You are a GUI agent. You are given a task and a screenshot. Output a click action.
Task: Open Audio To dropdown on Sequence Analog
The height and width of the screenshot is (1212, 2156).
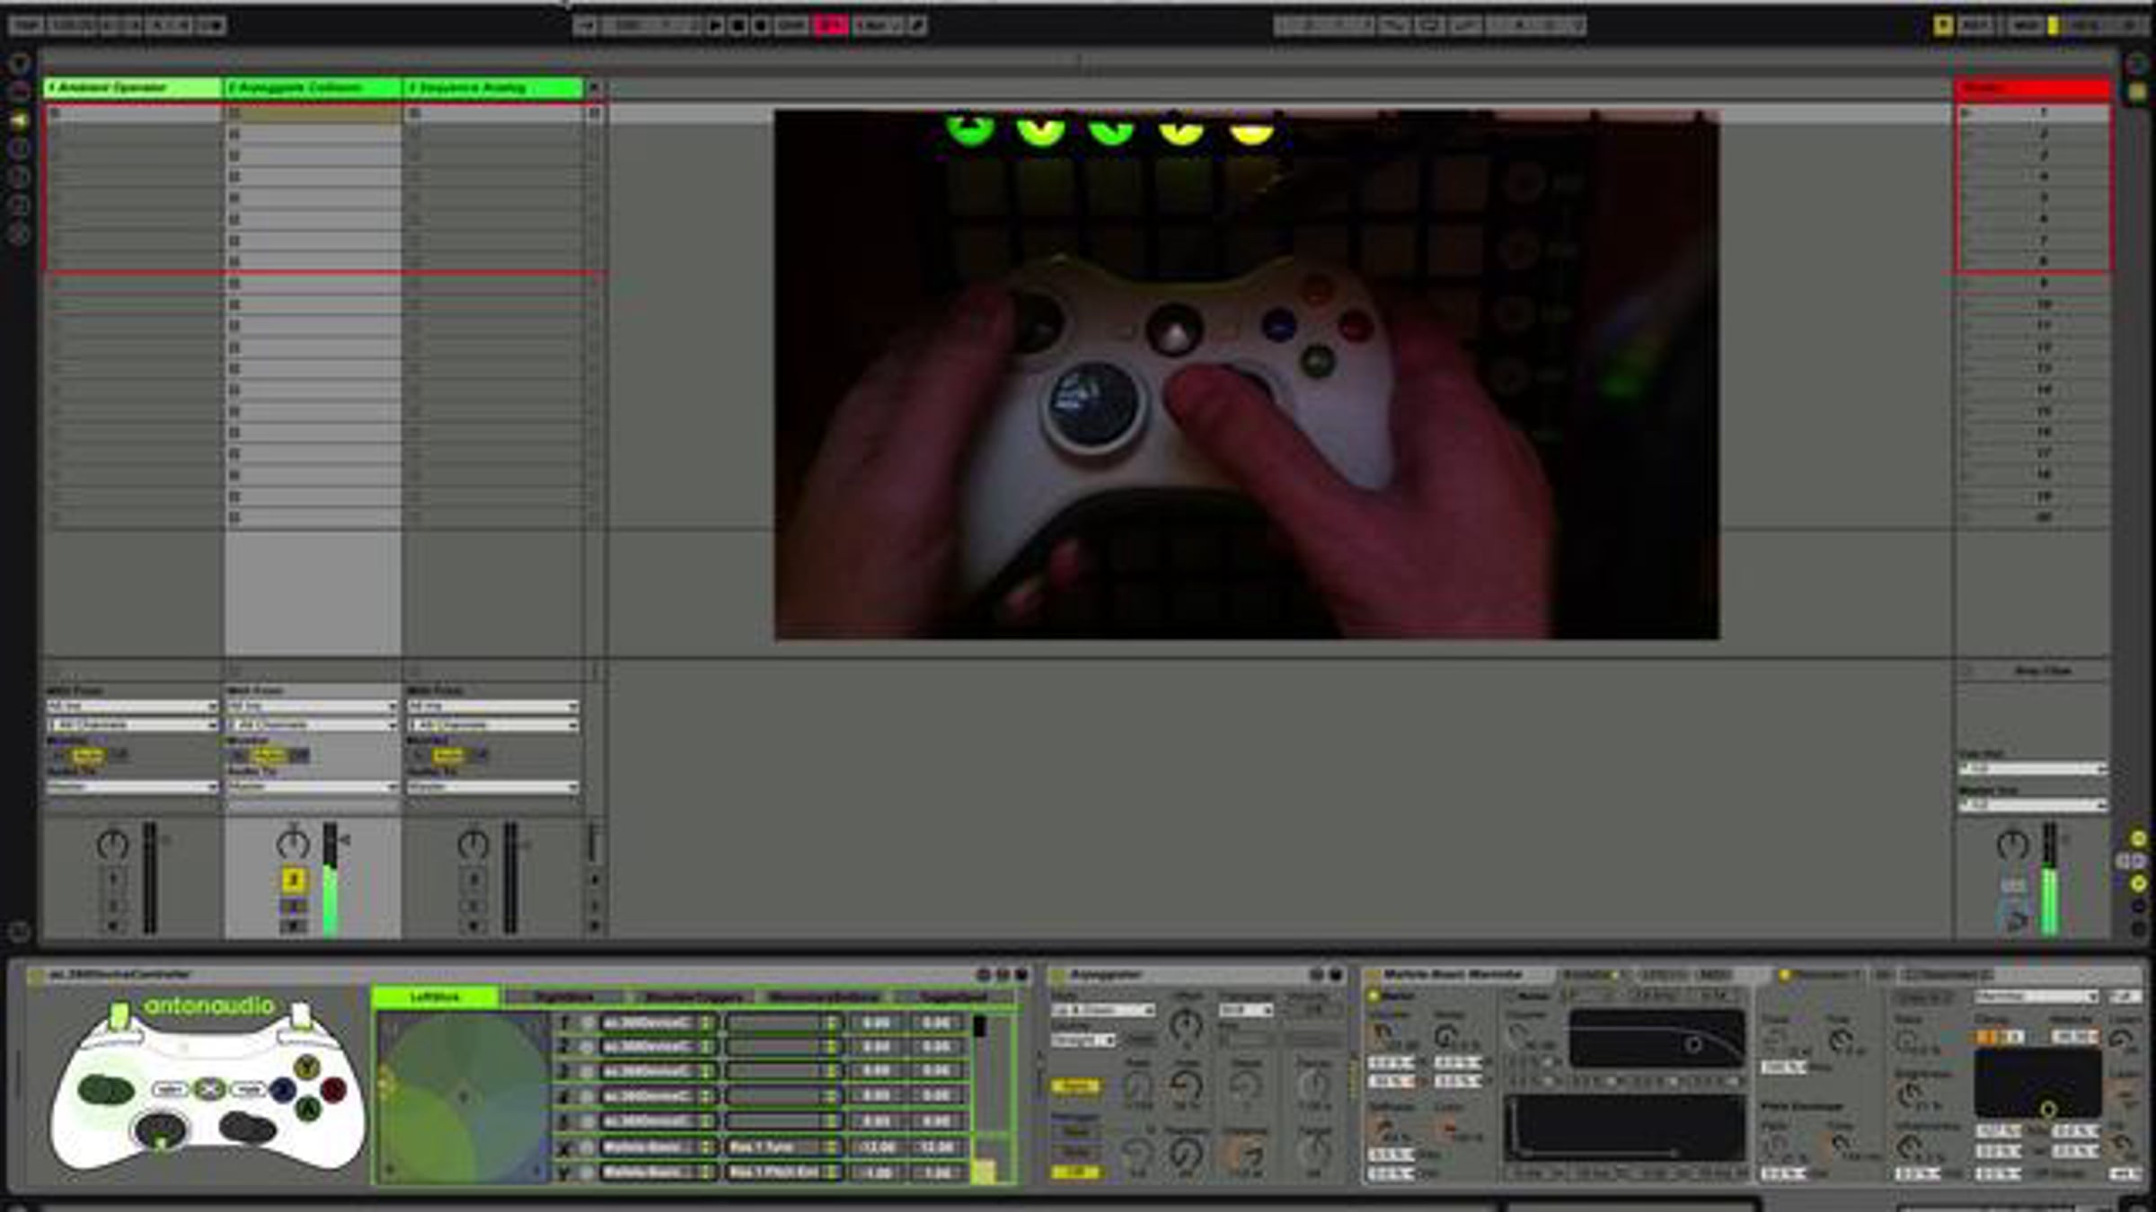tap(492, 787)
